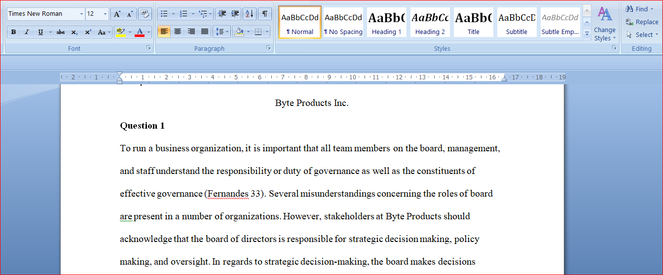This screenshot has width=663, height=275.
Task: Decrease the paragraph indent
Action: tap(222, 14)
